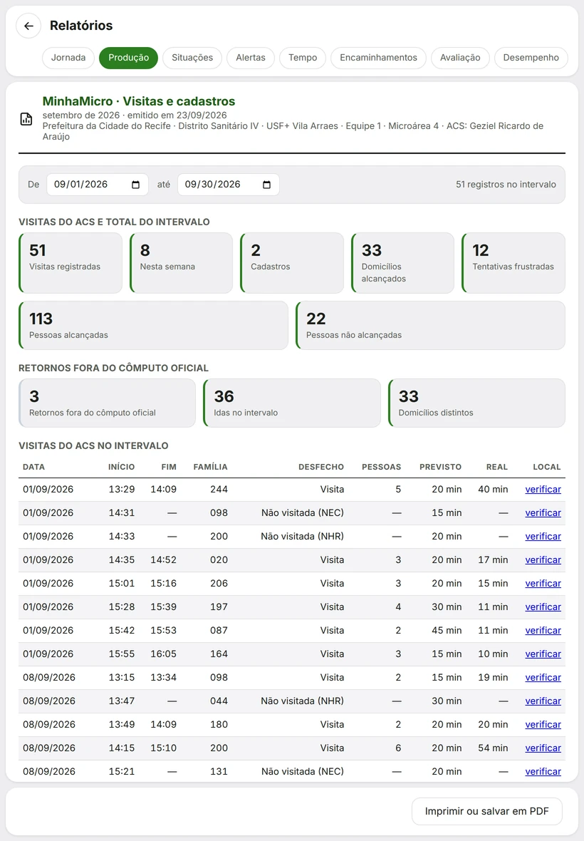Click verificar for 14:31 family 098 row
584x841 pixels.
click(x=543, y=512)
